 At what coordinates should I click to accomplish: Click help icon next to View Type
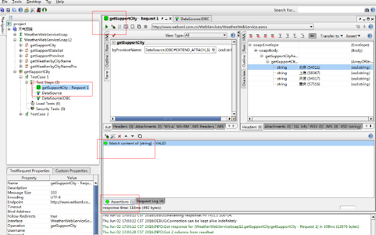[233, 35]
